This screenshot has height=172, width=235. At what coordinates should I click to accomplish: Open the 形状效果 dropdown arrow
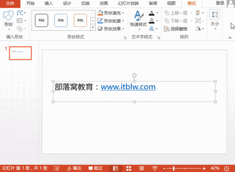click(x=123, y=29)
